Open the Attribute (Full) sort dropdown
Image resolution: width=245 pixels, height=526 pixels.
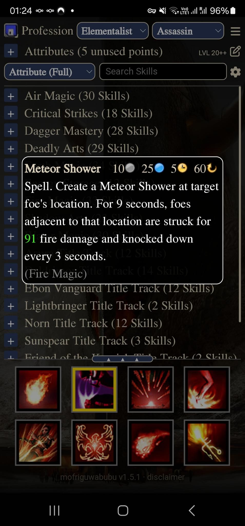point(50,72)
